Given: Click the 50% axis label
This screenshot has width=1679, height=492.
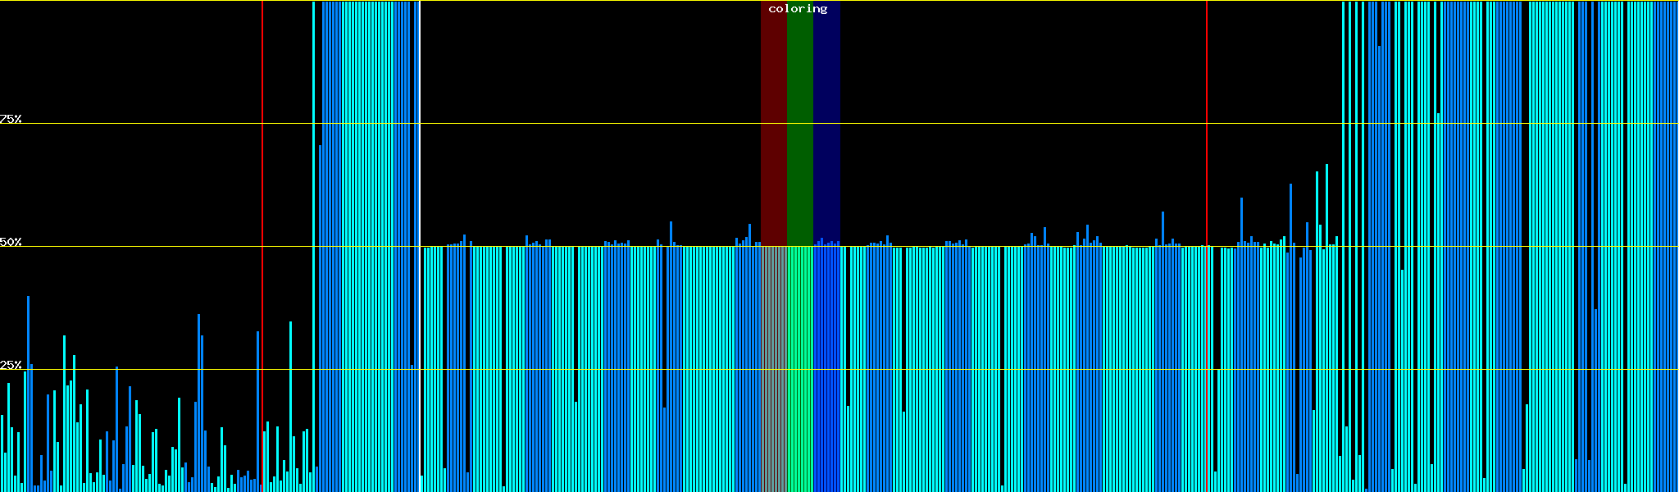Looking at the screenshot, I should click(x=11, y=242).
